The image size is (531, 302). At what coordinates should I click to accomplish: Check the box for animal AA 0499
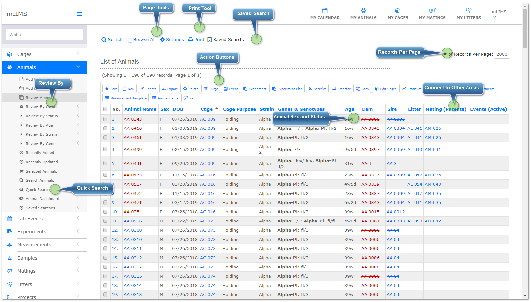(x=105, y=149)
